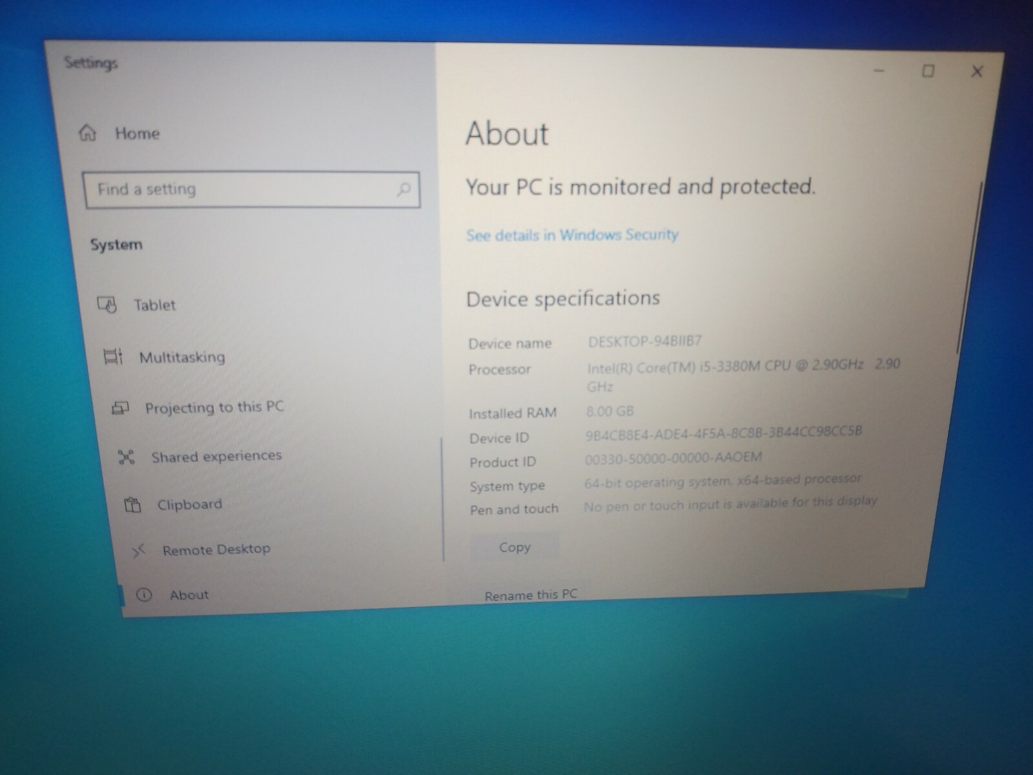Screen dimensions: 1033x775
Task: Select No pen or touch input text
Action: pyautogui.click(x=730, y=504)
